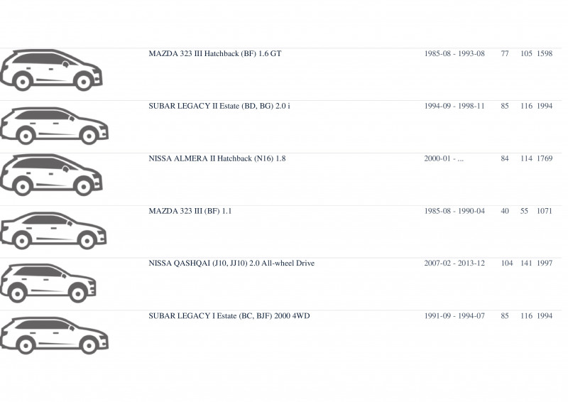
Task: Select NISSA ALMERA II Hatchback (N16) 1.8
Action: pyautogui.click(x=217, y=158)
